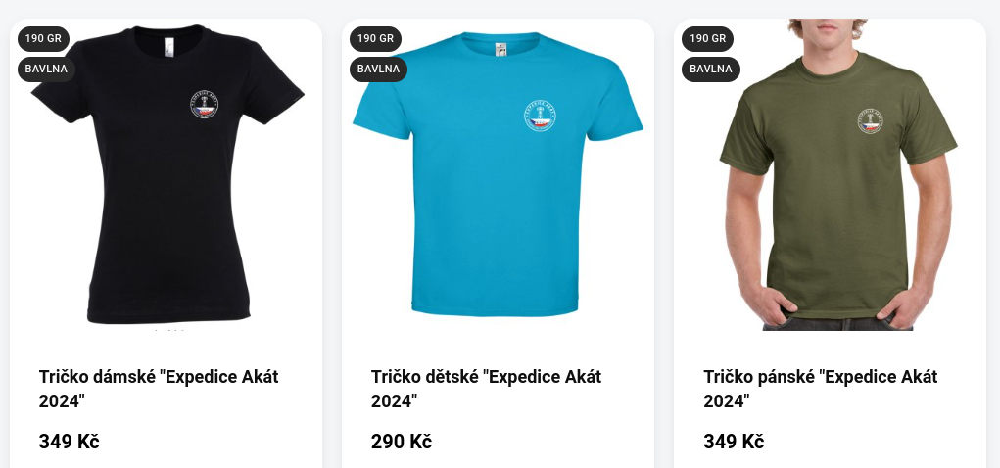Screen dimensions: 1000x468
Task: Click the 190 GR badge on the olive shirt
Action: 708,39
